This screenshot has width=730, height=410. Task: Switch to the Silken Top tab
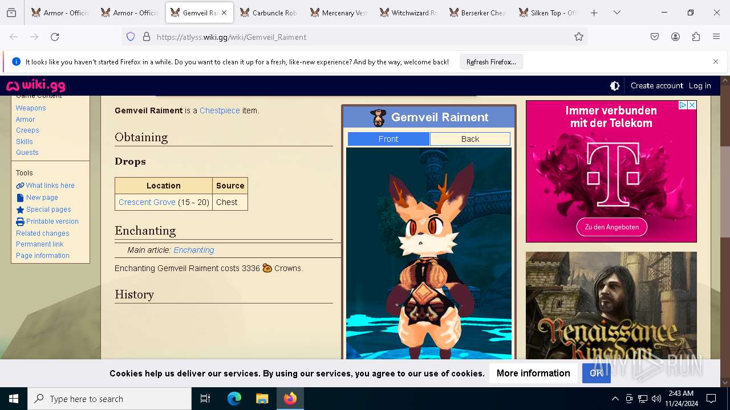pyautogui.click(x=547, y=13)
